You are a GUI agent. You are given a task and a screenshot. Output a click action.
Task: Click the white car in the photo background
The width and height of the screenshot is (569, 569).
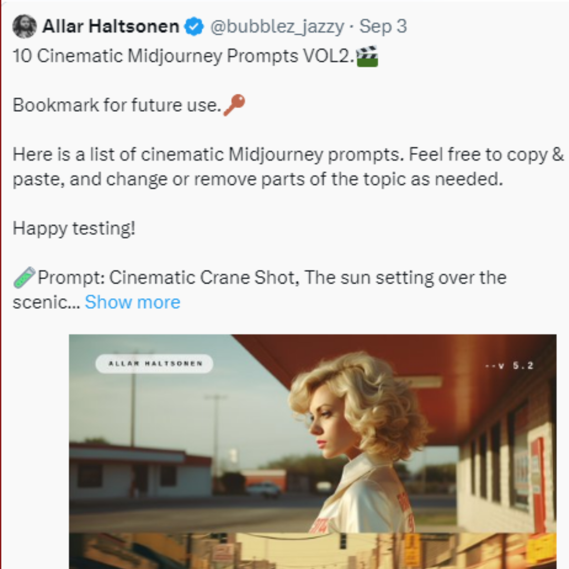[263, 489]
